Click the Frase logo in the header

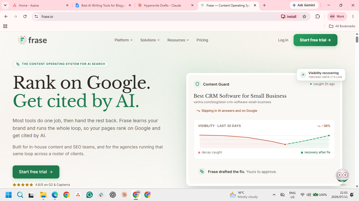pyautogui.click(x=33, y=40)
